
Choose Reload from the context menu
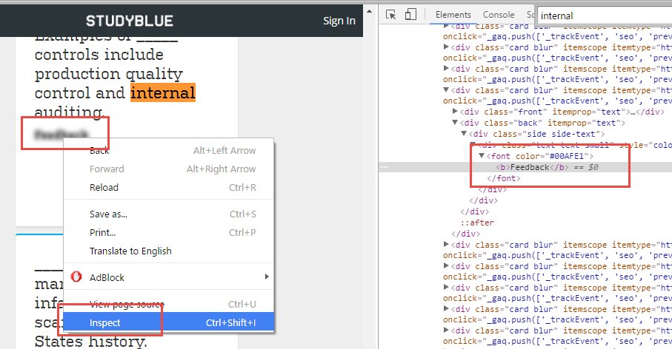168,187
